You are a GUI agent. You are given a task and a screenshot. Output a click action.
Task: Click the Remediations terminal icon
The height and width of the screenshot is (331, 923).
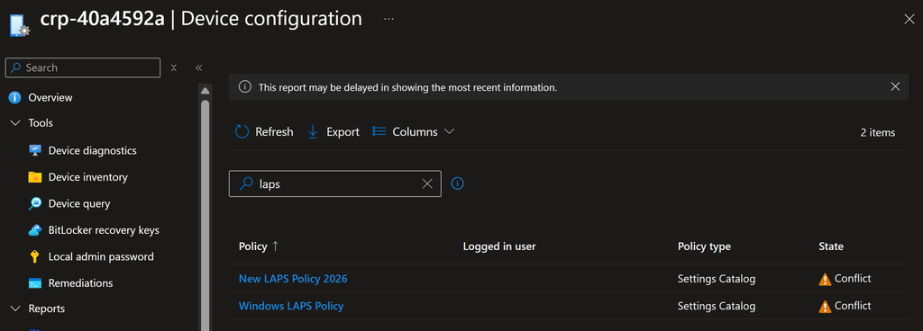[35, 282]
